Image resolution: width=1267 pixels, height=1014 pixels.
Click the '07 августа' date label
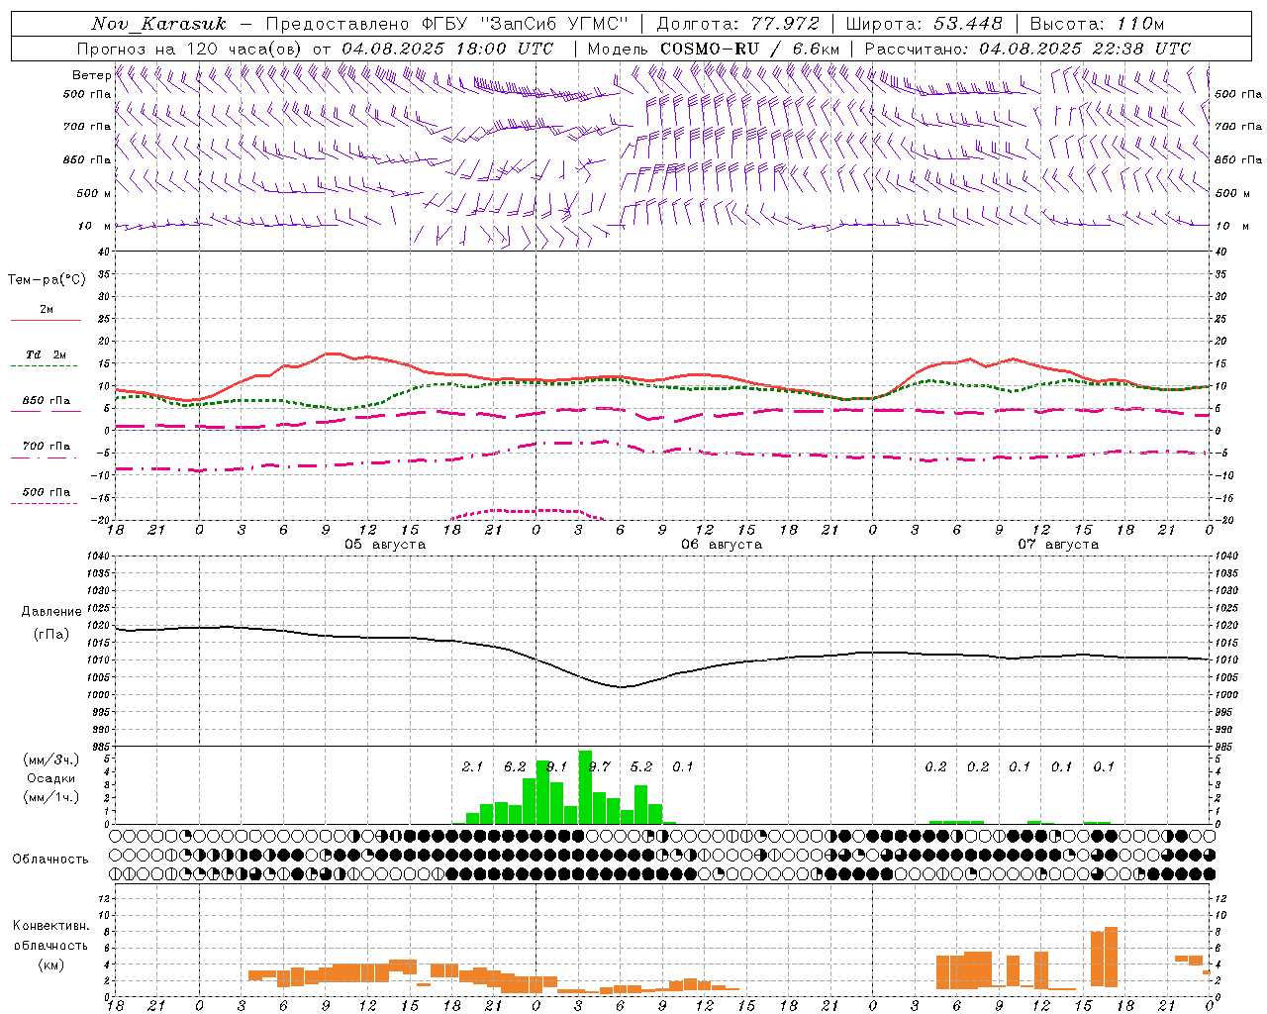pyautogui.click(x=1058, y=545)
